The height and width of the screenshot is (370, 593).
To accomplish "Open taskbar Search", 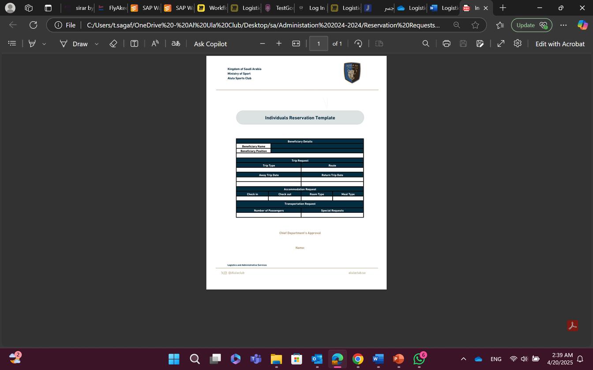I will [195, 359].
